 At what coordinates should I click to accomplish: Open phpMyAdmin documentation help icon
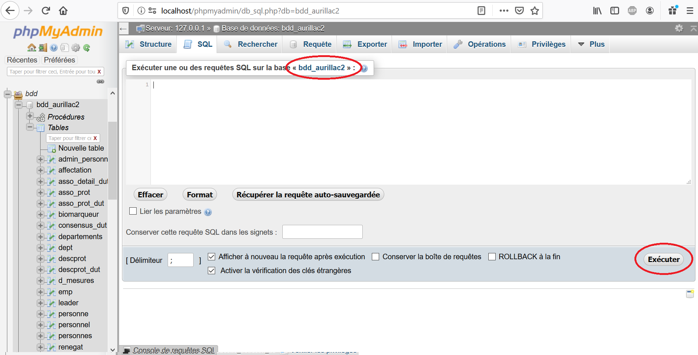click(54, 48)
